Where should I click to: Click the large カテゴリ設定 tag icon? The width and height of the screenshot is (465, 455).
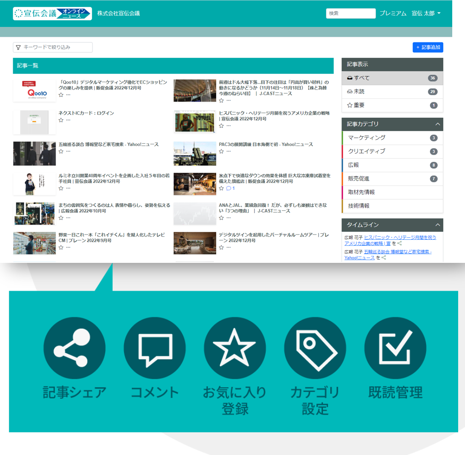click(315, 348)
